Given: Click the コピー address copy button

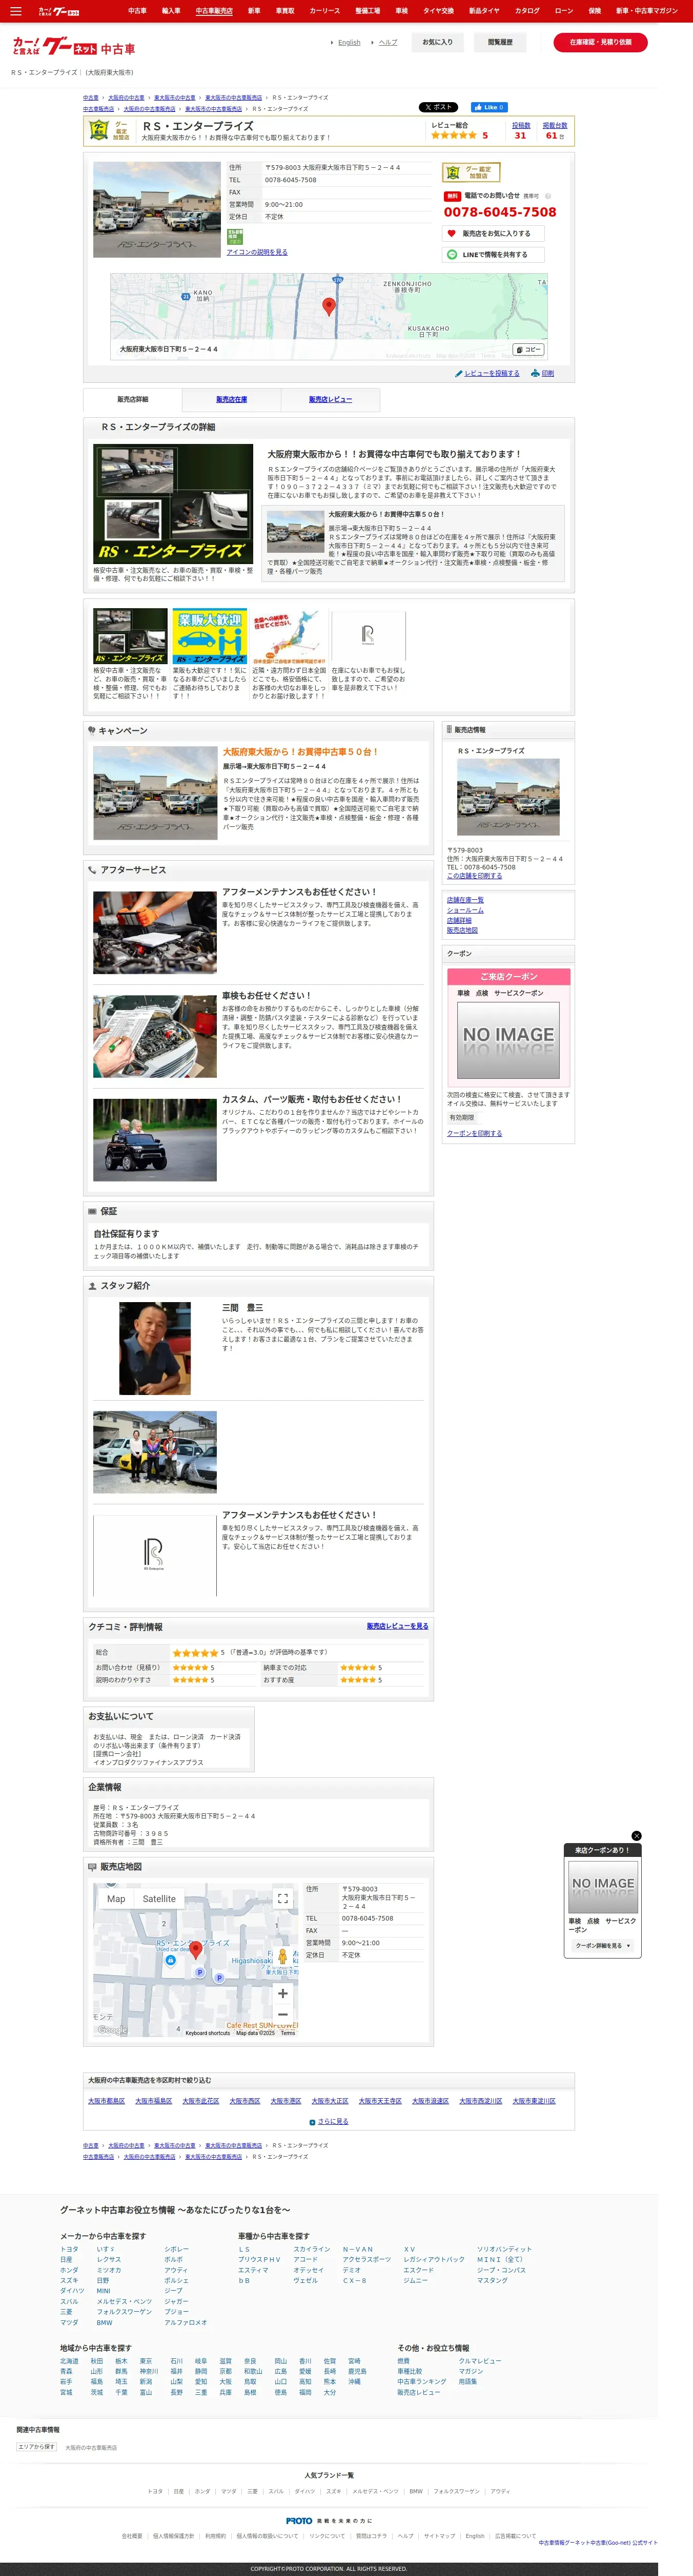Looking at the screenshot, I should click(527, 350).
